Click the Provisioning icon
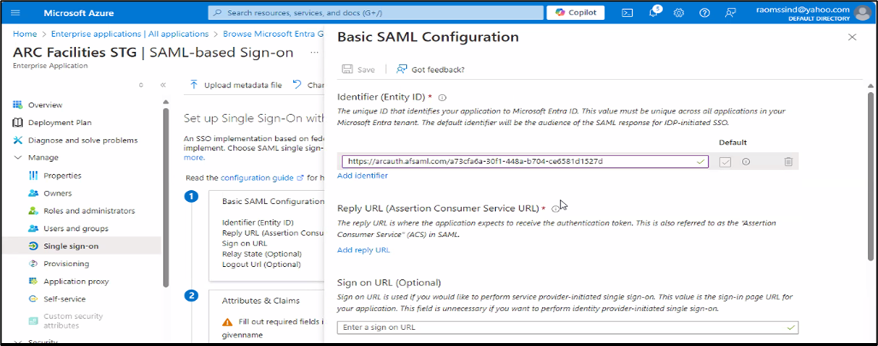The image size is (878, 346). [33, 263]
